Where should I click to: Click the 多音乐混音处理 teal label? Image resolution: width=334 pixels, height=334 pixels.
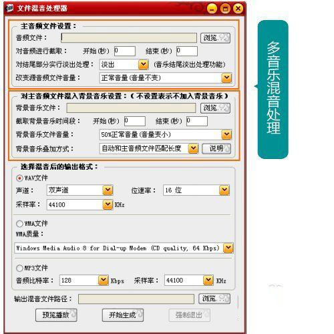click(273, 90)
